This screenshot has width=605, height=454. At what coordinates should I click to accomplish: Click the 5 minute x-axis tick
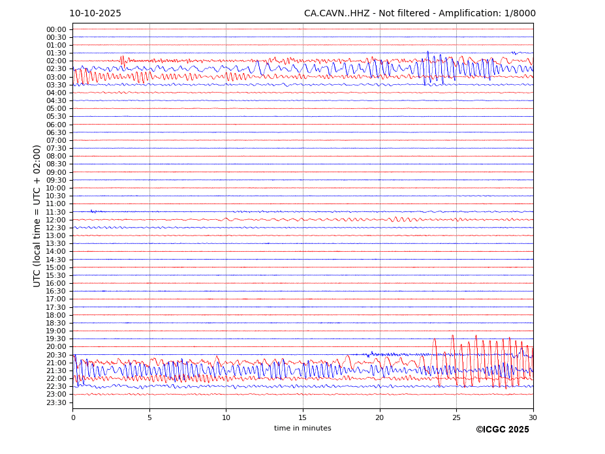149,417
